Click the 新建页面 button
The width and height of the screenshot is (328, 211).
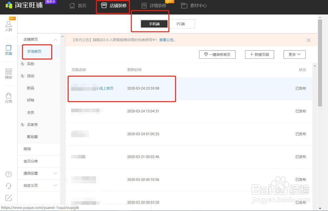pyautogui.click(x=259, y=54)
